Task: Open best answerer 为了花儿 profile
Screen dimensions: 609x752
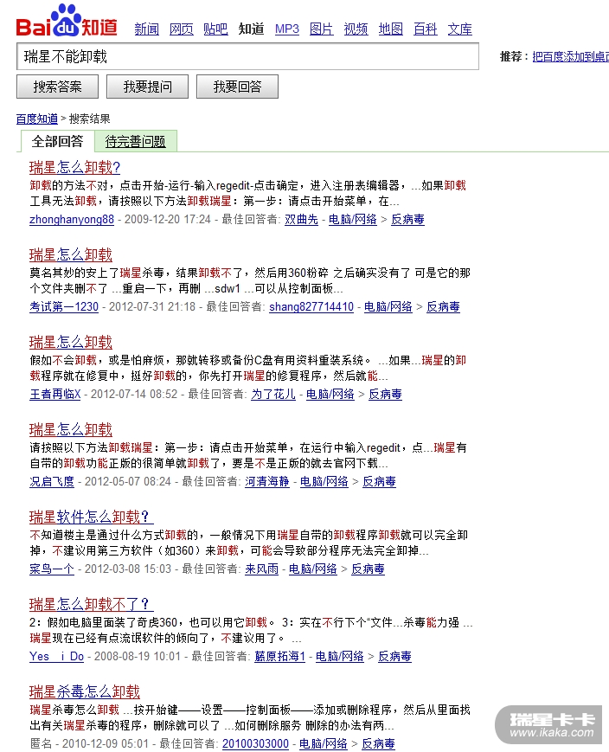Action: [273, 395]
